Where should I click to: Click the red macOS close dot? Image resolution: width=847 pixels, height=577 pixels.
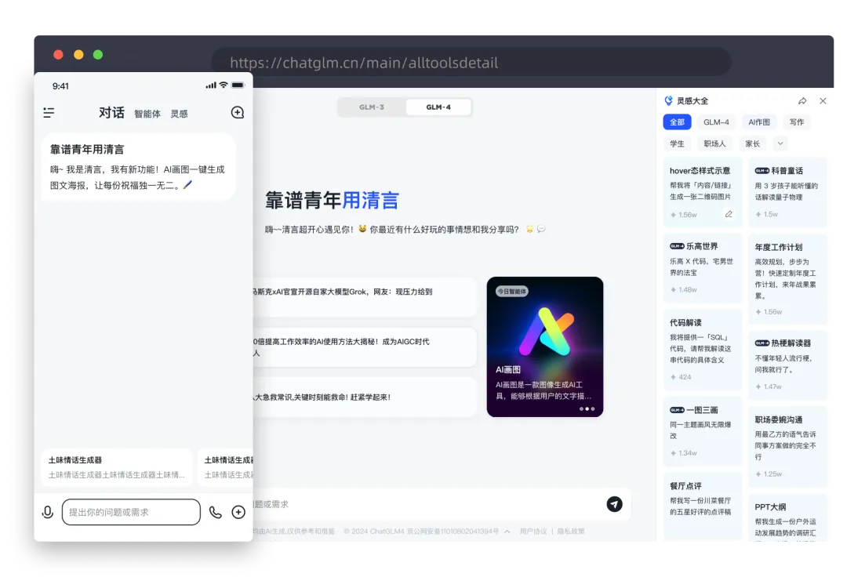click(58, 55)
